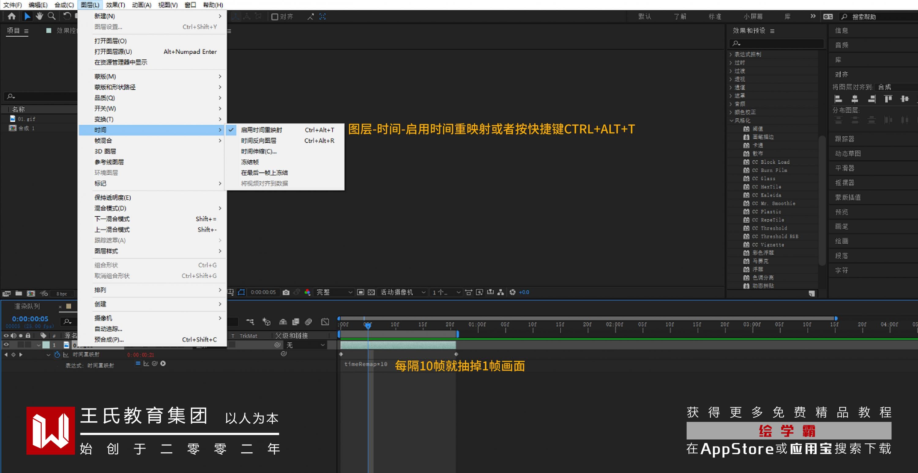Click the toggle transparency grid icon

371,292
